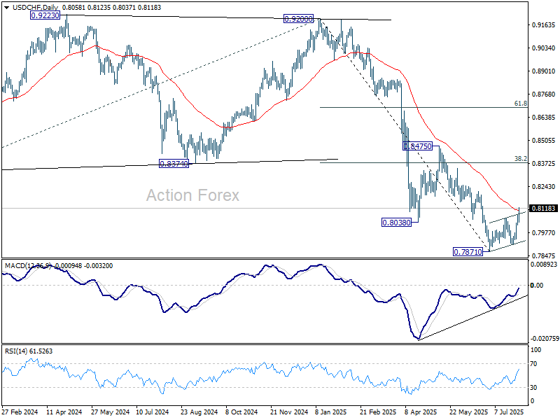The width and height of the screenshot is (560, 420).
Task: Click the Action Forex watermark
Action: [192, 196]
